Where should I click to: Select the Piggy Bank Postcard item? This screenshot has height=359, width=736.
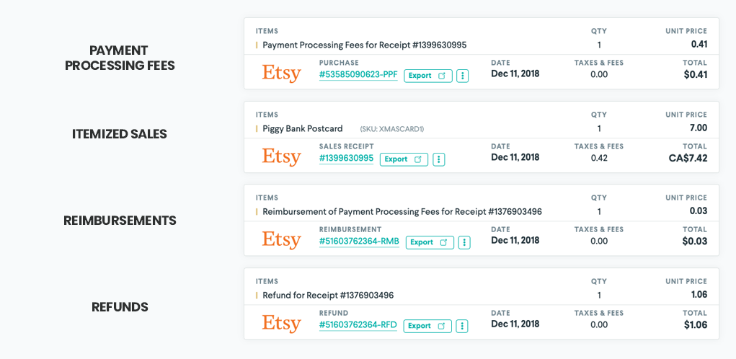tap(303, 128)
